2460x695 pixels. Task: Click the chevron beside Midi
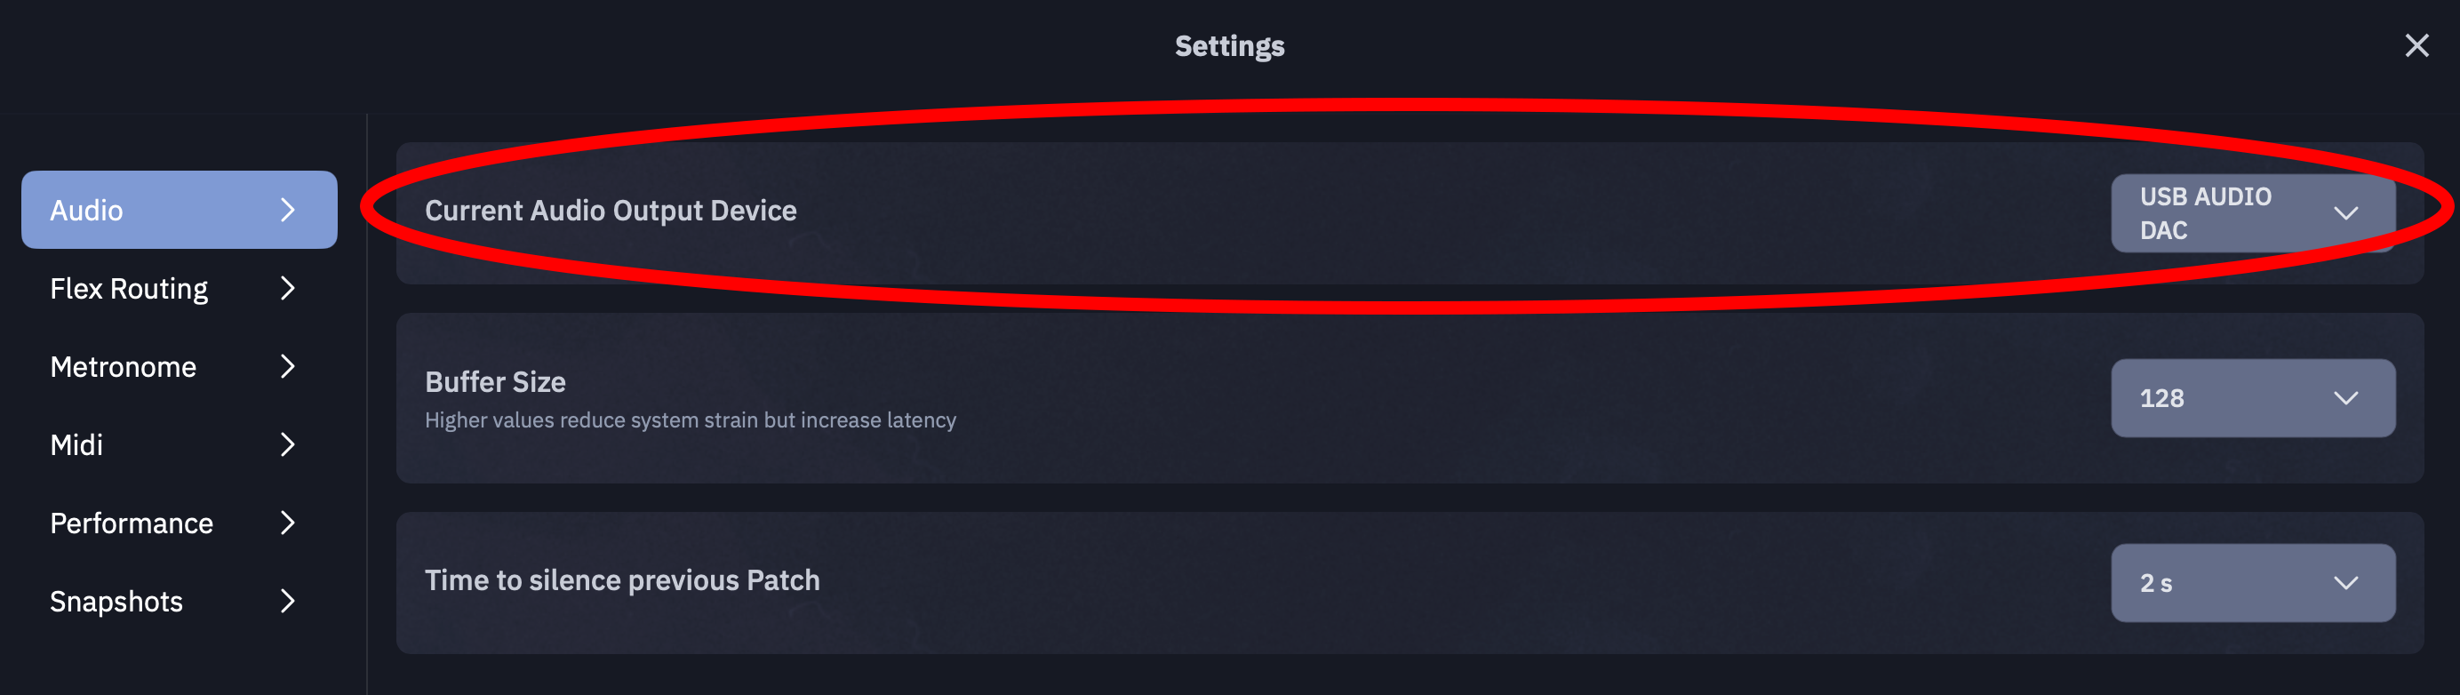287,445
